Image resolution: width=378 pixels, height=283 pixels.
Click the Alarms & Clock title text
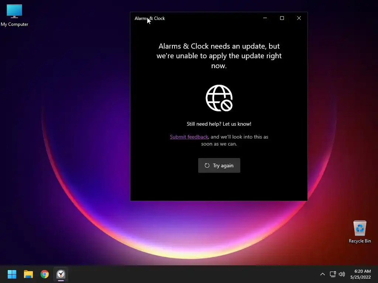pos(150,18)
